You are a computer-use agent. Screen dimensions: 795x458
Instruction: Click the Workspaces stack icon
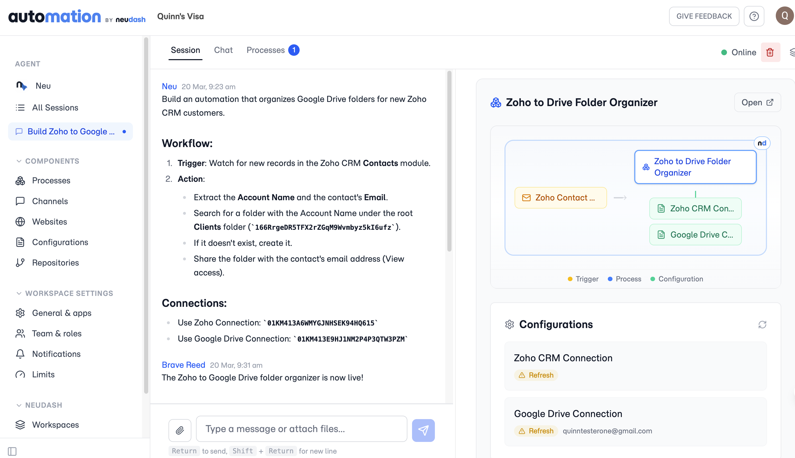20,425
